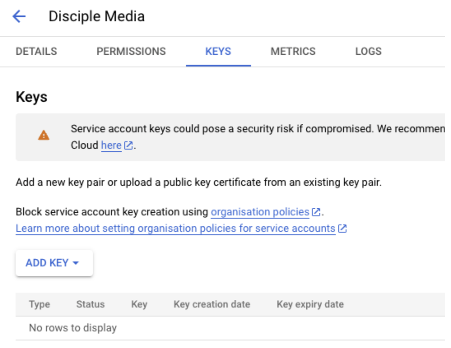Click the Disciple Media page title
The height and width of the screenshot is (348, 451).
click(x=97, y=16)
